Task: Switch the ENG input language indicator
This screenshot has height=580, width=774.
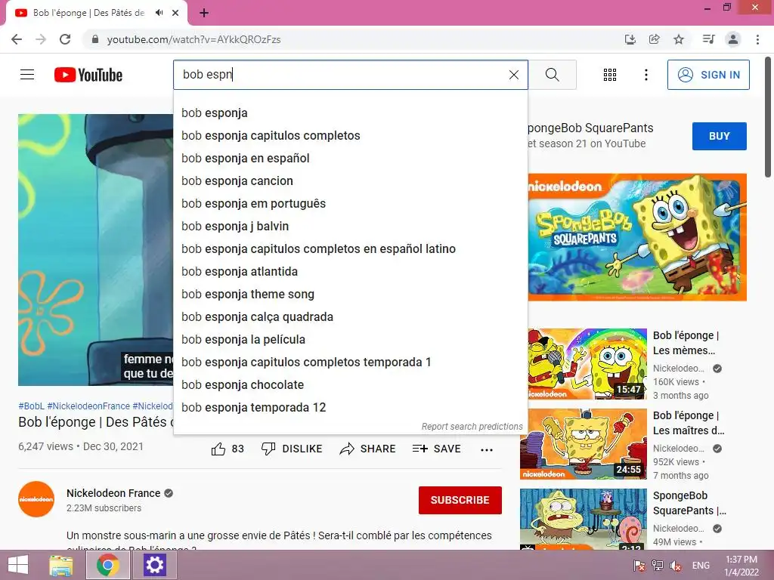Action: tap(701, 566)
